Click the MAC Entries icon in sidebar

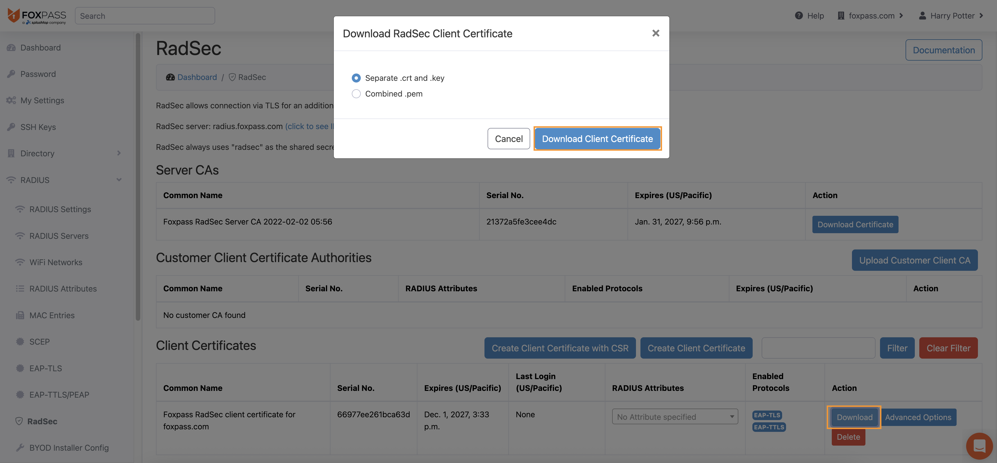coord(20,315)
